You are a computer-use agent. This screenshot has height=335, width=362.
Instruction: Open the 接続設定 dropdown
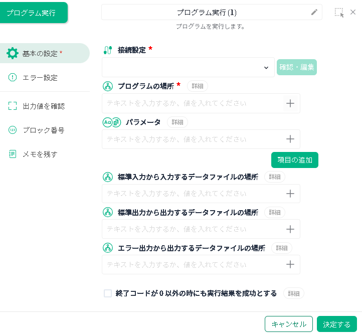point(188,67)
